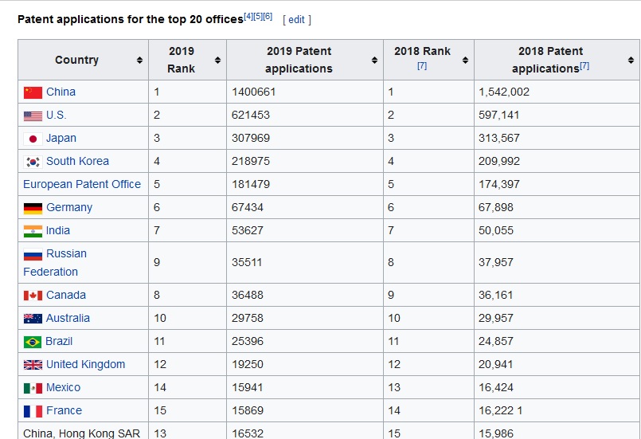The image size is (641, 439).
Task: Click the Germany flag icon
Action: [33, 208]
